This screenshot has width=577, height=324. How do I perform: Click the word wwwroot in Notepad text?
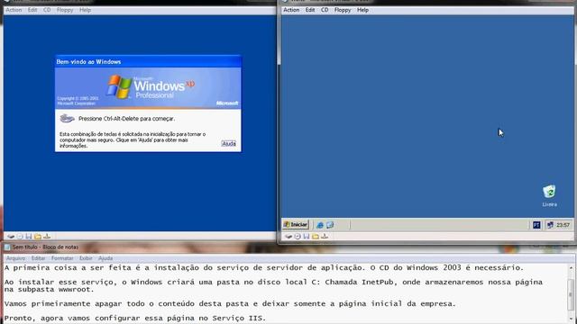pos(76,290)
